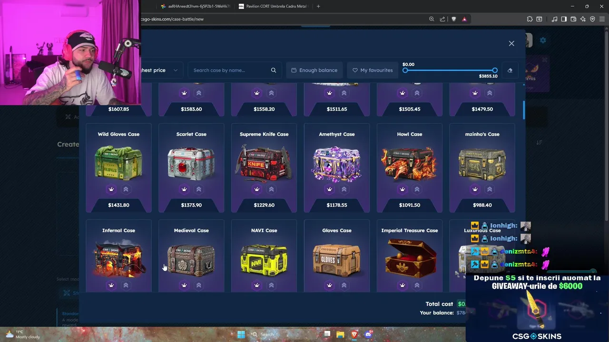
Task: Click crown icon on the $1583.60 case
Action: click(184, 93)
